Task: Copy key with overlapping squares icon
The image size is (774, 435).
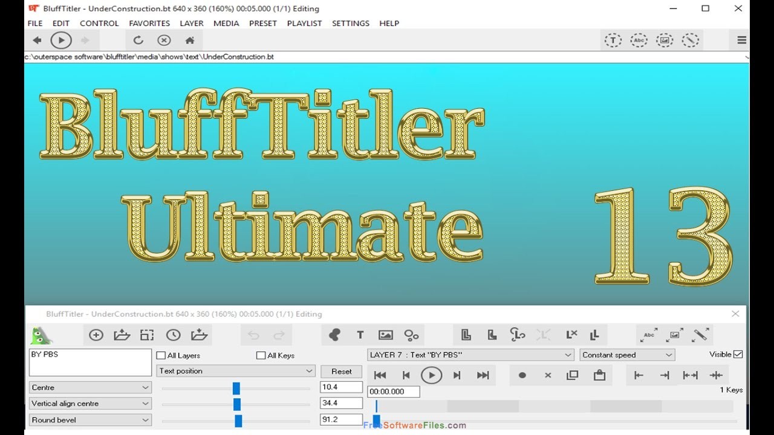Action: (x=573, y=375)
